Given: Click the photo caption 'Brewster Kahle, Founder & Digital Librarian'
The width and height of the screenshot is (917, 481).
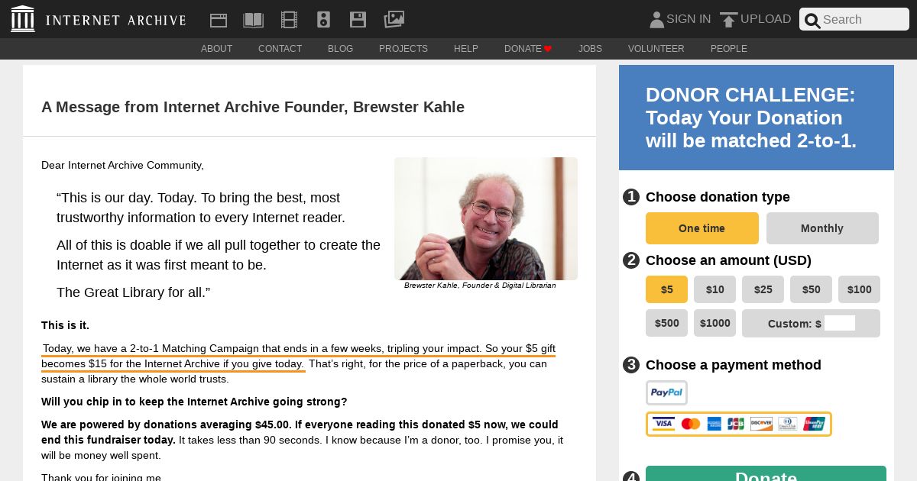Looking at the screenshot, I should click(480, 286).
